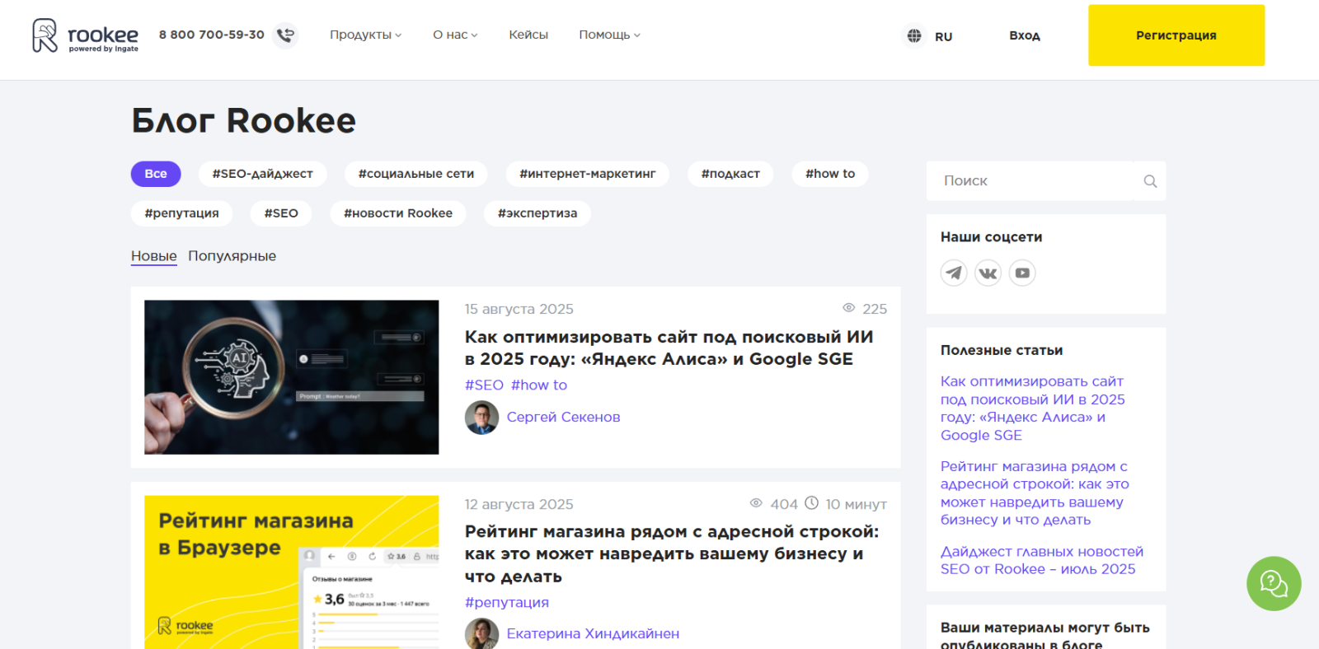Expand the О нас dropdown menu

pos(455,35)
